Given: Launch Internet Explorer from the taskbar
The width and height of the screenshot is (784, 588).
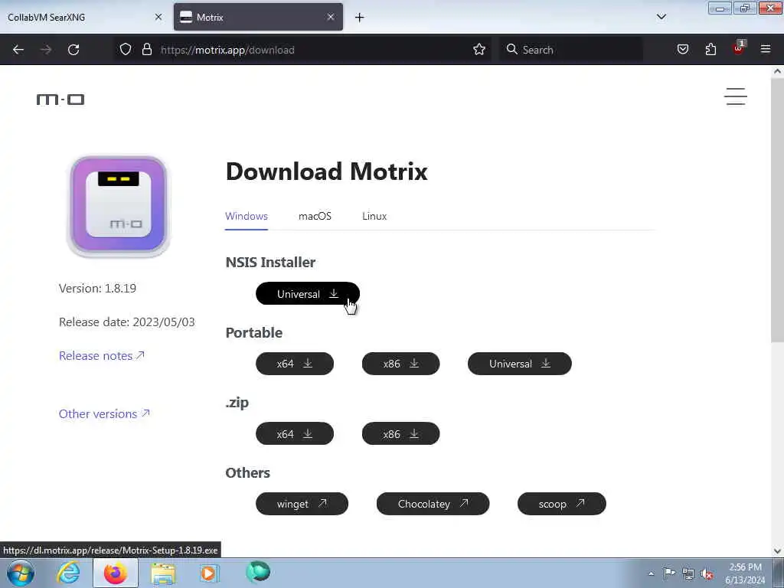Looking at the screenshot, I should pyautogui.click(x=68, y=573).
